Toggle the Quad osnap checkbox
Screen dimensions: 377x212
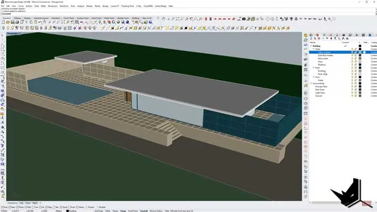coord(61,207)
